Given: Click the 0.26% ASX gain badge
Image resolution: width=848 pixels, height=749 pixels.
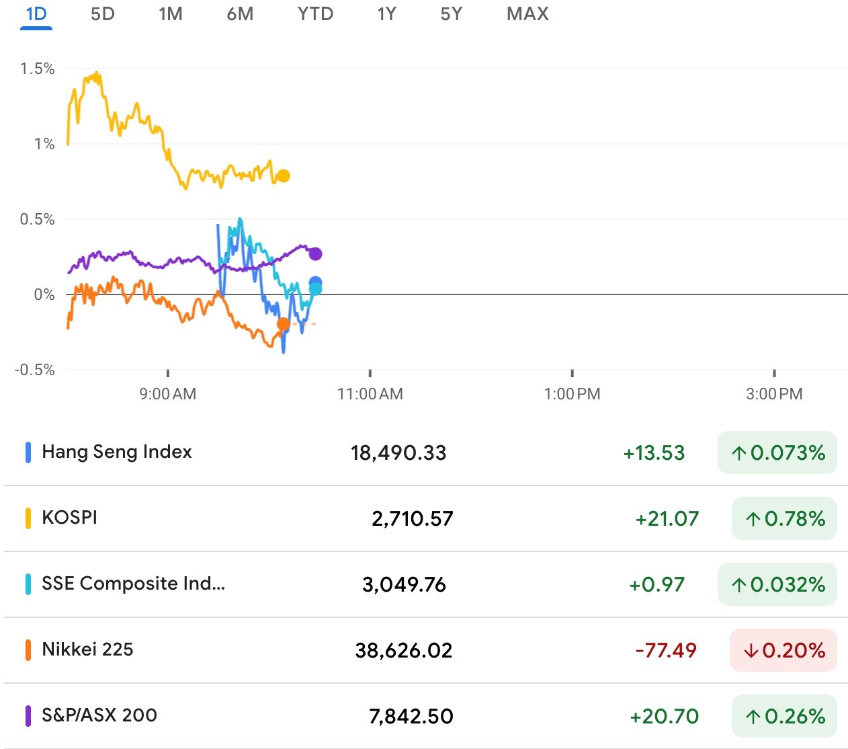Looking at the screenshot, I should pyautogui.click(x=784, y=716).
